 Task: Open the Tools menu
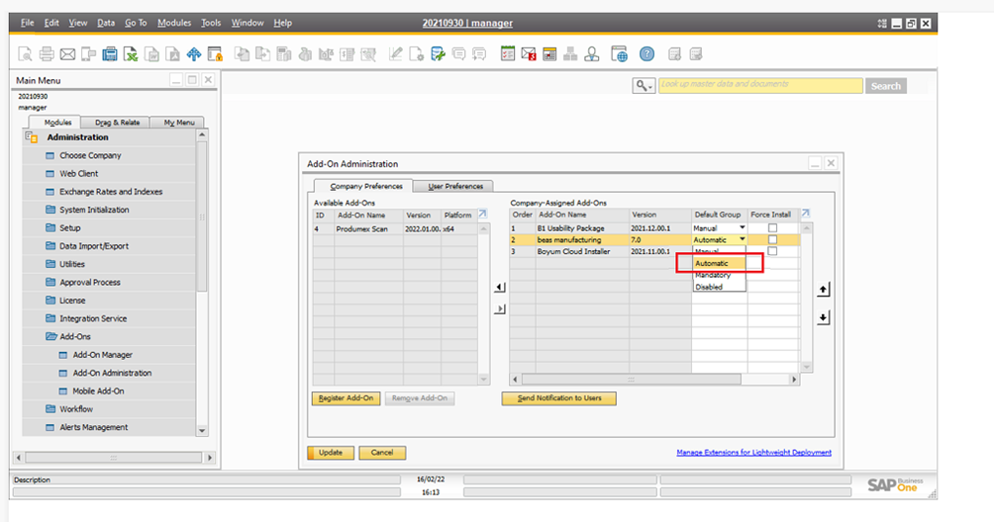click(211, 23)
